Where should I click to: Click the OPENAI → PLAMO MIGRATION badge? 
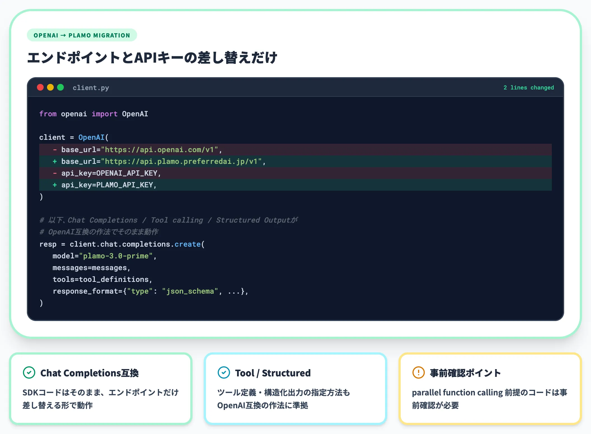(82, 35)
